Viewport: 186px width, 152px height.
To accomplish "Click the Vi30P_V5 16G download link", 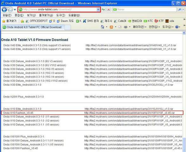I will [x=133, y=69].
